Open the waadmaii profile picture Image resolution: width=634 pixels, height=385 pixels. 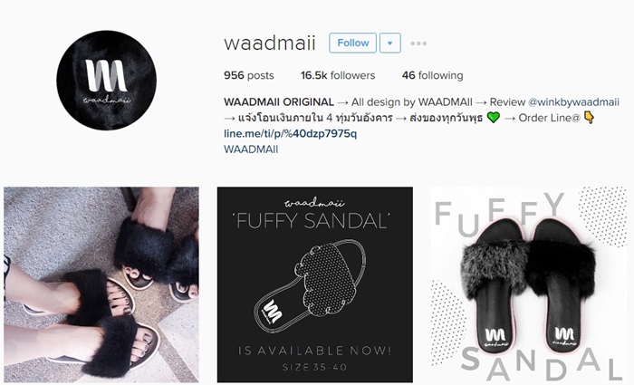pos(106,80)
